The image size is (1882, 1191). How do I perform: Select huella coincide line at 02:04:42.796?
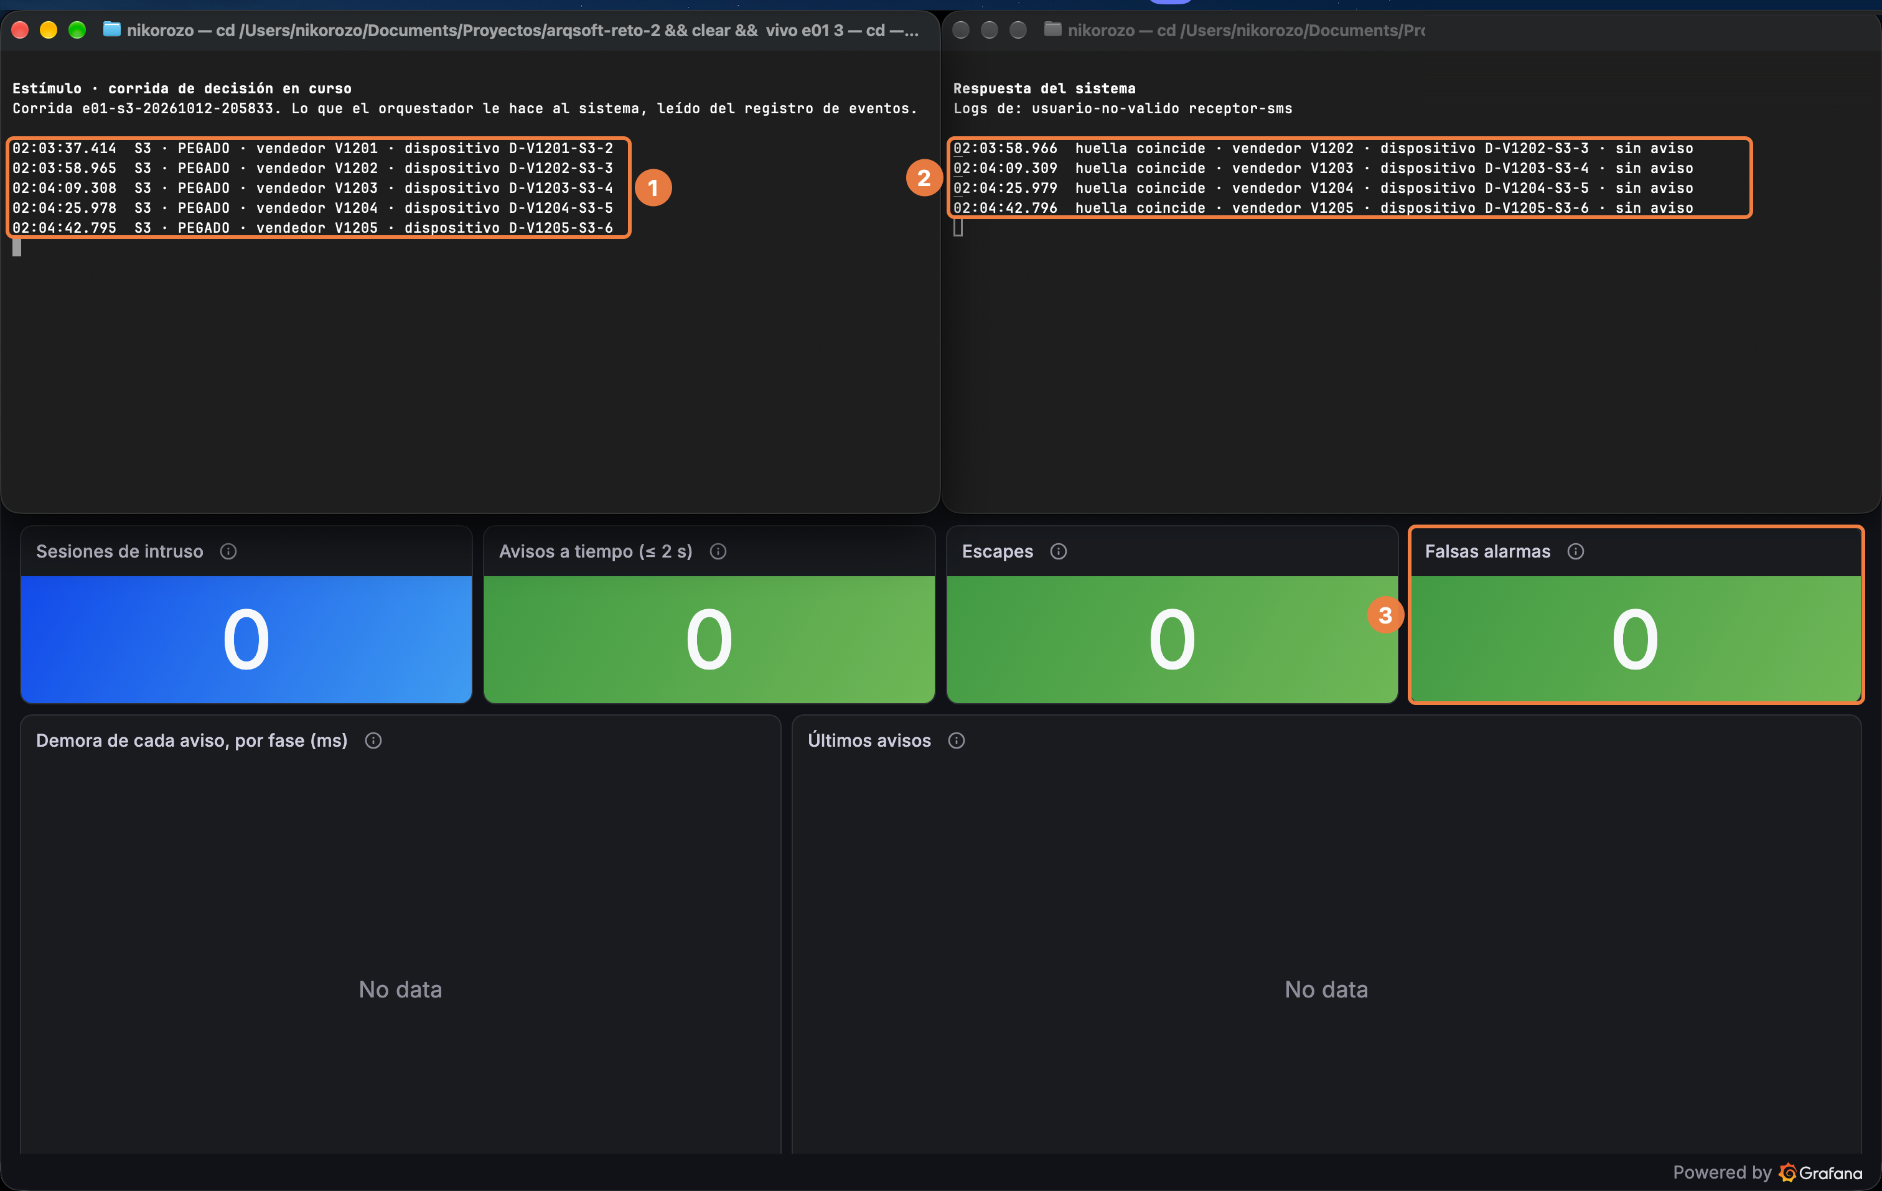click(1323, 208)
